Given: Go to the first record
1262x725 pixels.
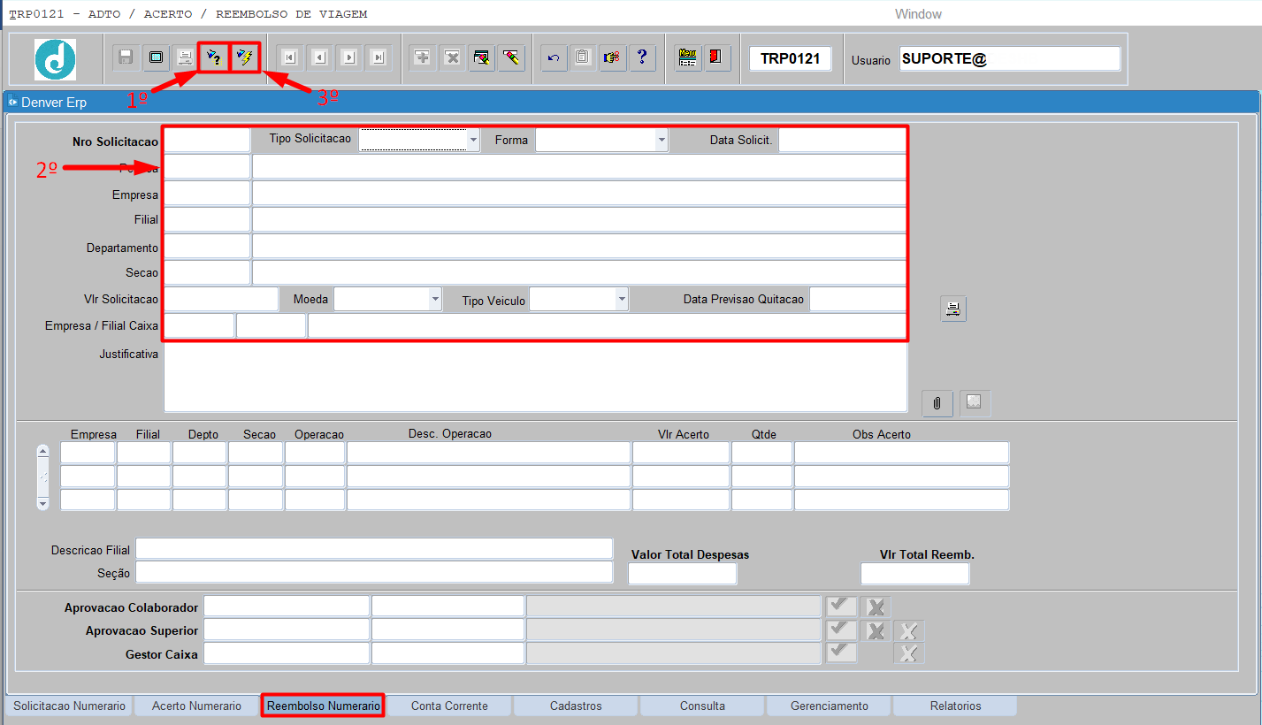Looking at the screenshot, I should coord(289,57).
